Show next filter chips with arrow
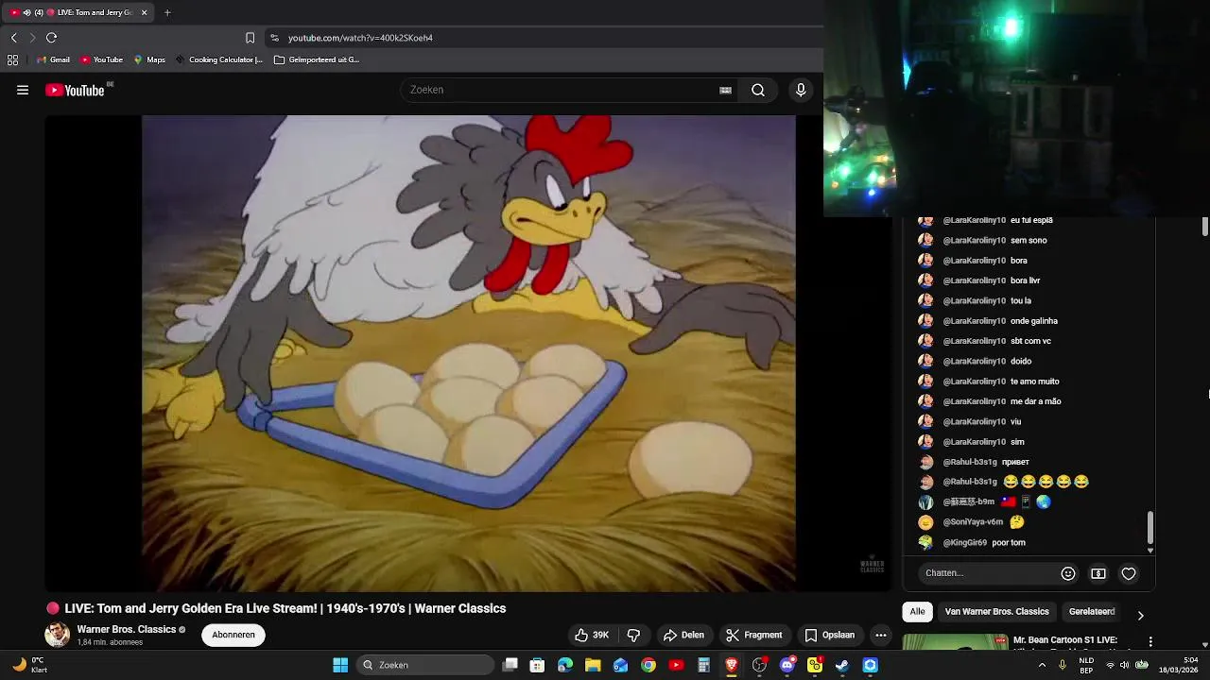1210x680 pixels. point(1140,615)
